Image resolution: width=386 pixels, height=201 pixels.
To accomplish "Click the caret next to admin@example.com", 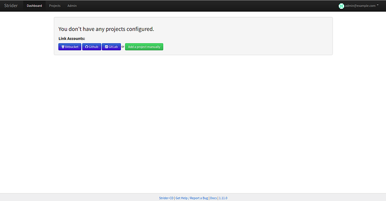I will coord(378,5).
